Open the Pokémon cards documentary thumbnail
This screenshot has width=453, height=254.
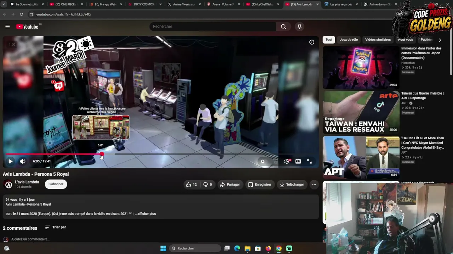coord(361,67)
